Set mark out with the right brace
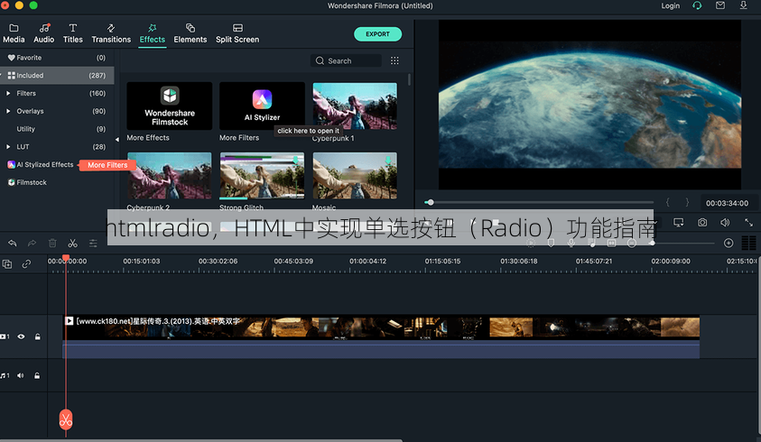Image resolution: width=761 pixels, height=442 pixels. [x=687, y=202]
